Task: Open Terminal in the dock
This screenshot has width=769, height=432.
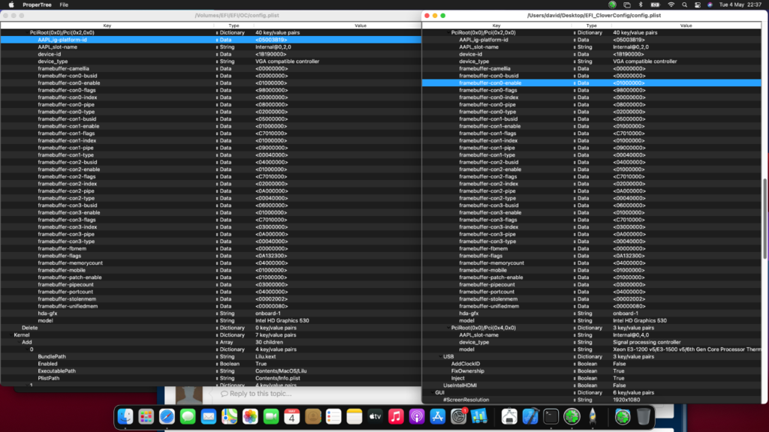Action: [x=551, y=416]
